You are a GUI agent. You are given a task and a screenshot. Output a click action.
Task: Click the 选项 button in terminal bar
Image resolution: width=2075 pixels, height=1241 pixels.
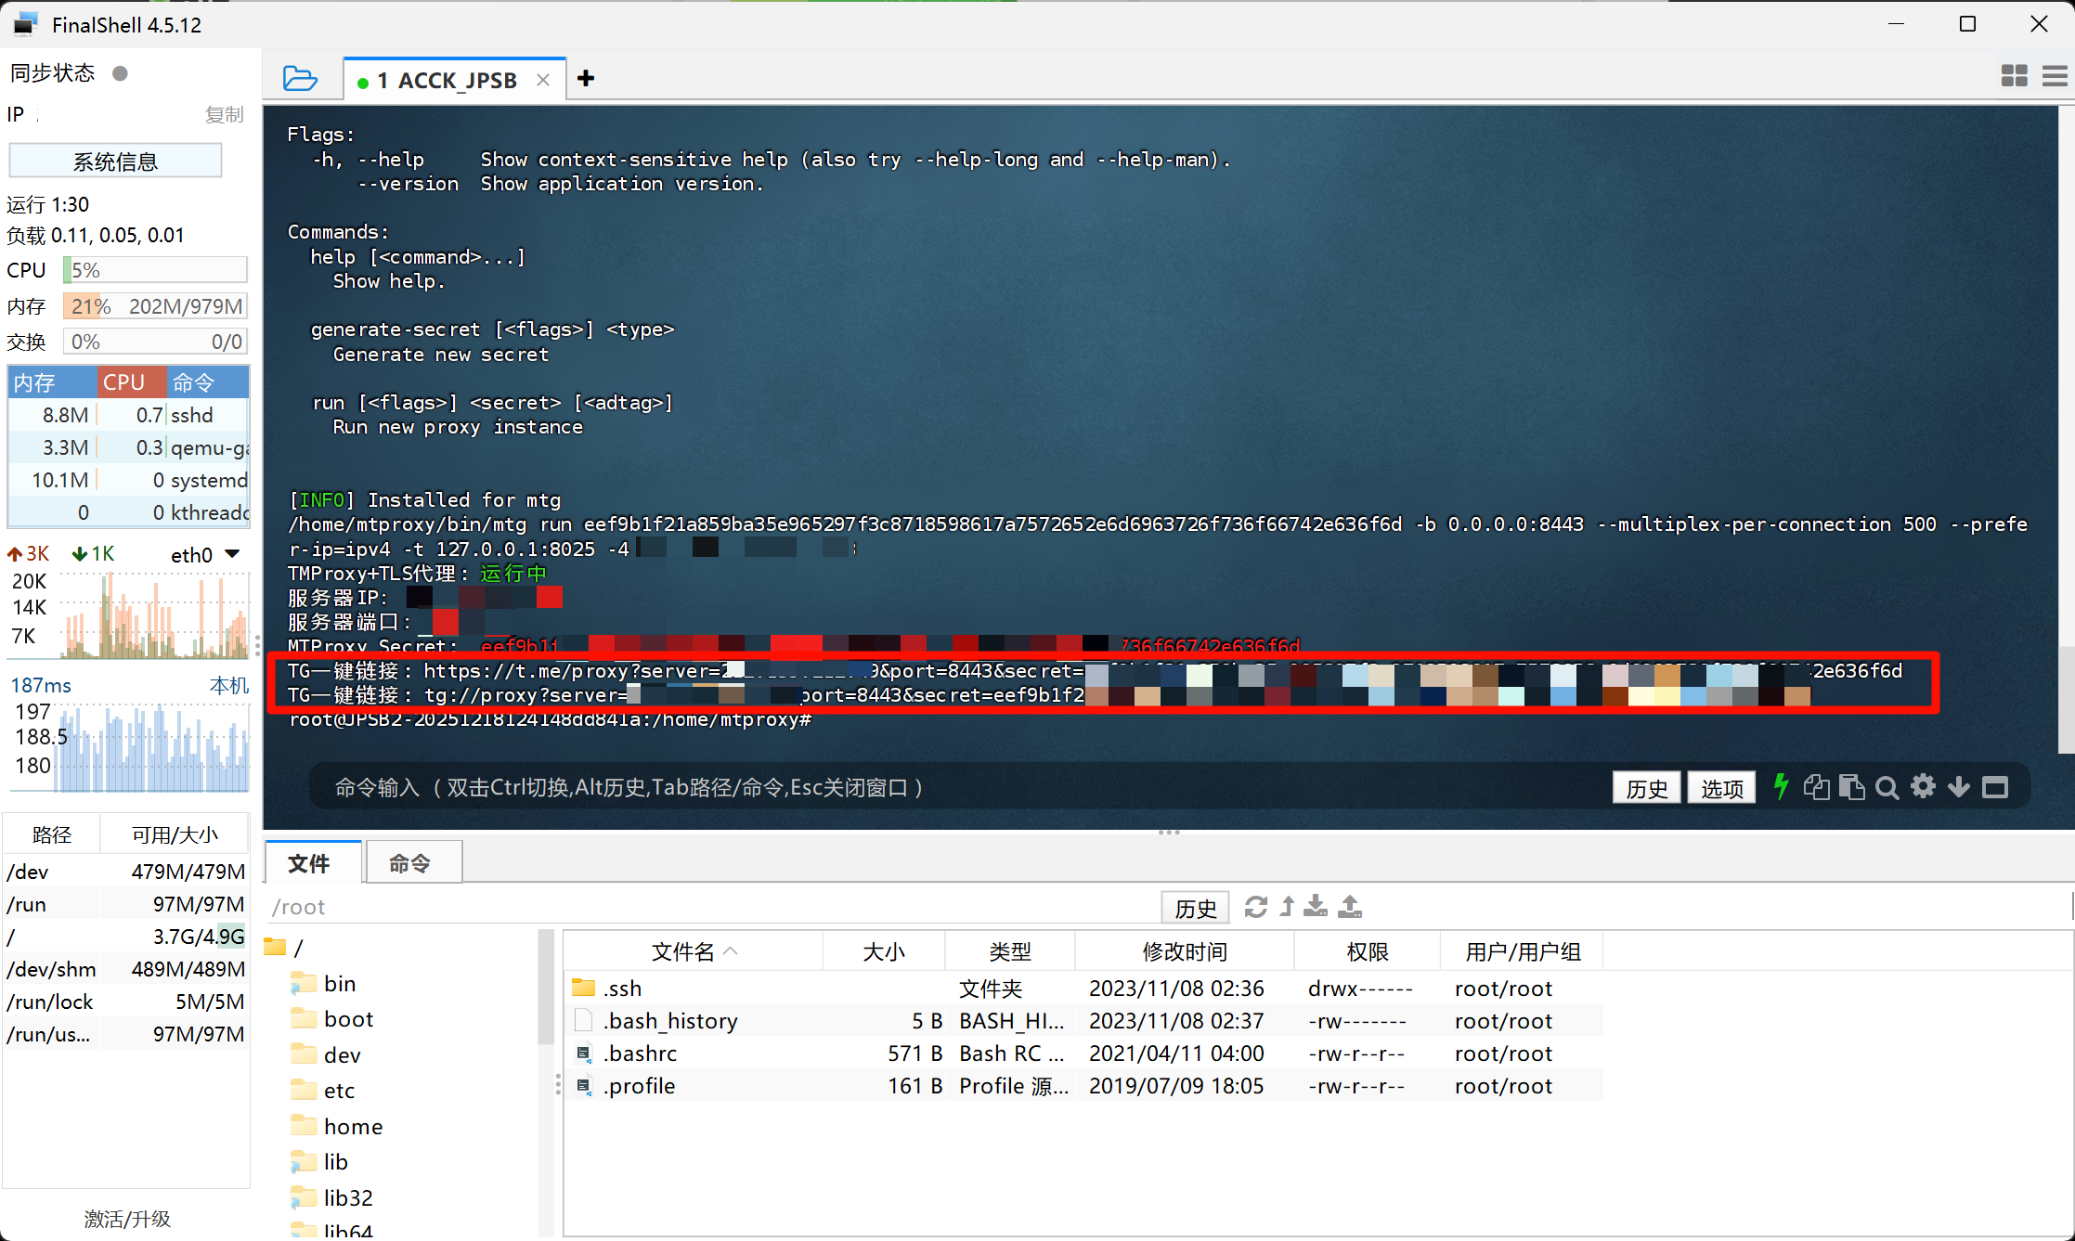click(1721, 788)
